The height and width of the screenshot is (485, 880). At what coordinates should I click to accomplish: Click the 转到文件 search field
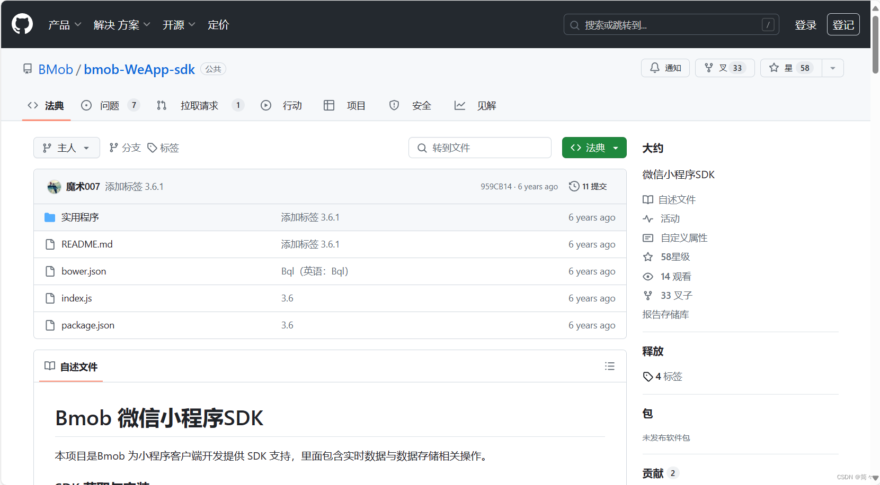(x=479, y=148)
